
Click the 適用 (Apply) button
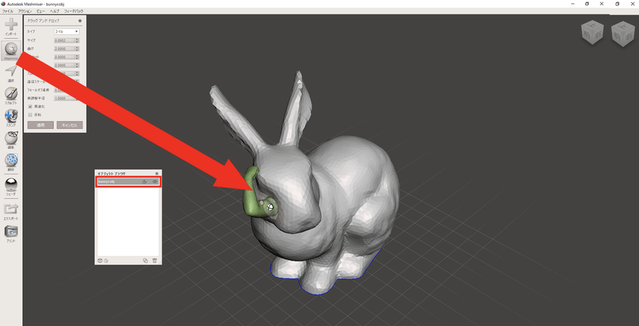(x=40, y=125)
